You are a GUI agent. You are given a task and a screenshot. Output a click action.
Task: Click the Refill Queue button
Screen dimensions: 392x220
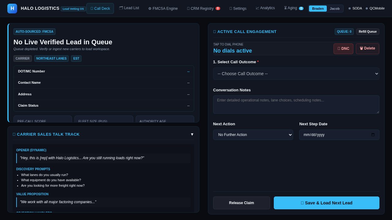click(368, 31)
